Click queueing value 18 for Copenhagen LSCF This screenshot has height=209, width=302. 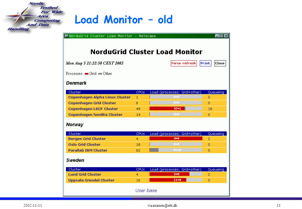coord(210,109)
